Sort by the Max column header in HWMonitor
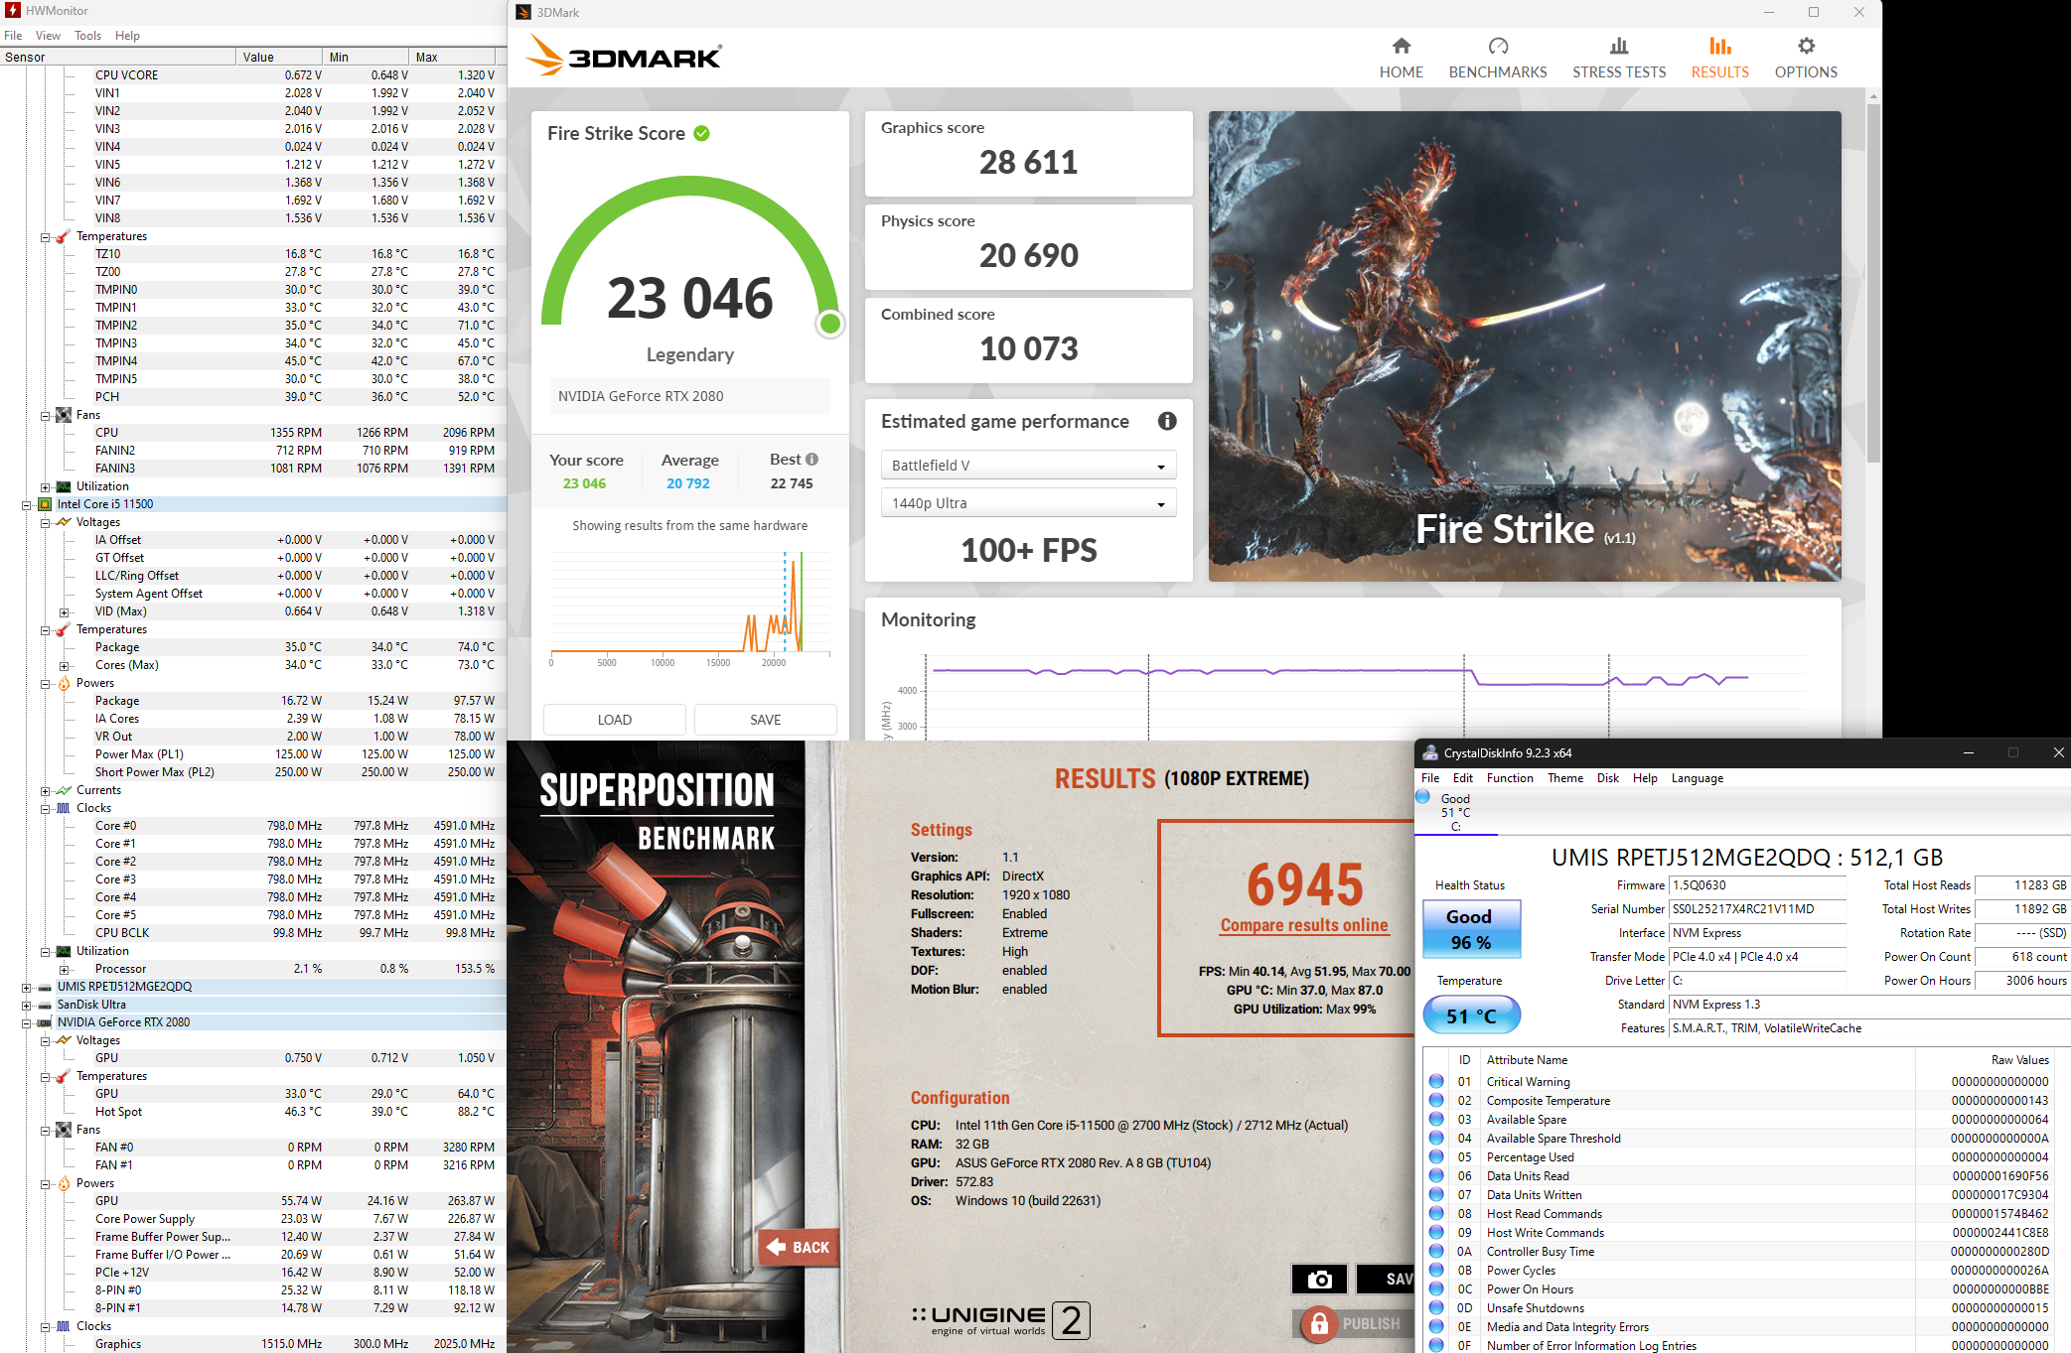This screenshot has width=2071, height=1353. 452,57
